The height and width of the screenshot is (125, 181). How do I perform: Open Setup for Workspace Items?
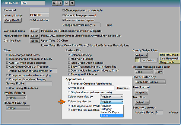point(35,31)
